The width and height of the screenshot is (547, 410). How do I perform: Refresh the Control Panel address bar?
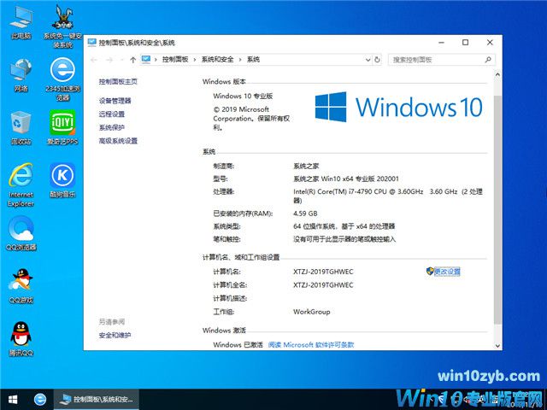377,60
